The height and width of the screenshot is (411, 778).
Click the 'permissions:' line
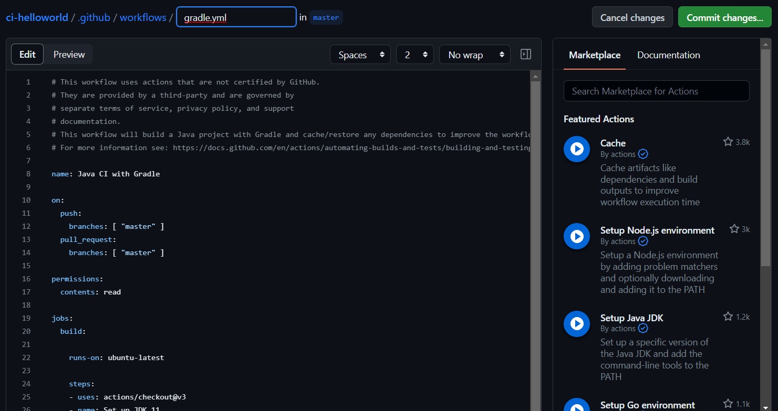click(77, 279)
